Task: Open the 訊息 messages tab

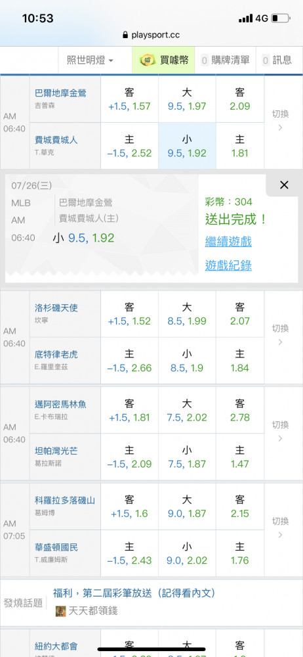Action: [277, 60]
